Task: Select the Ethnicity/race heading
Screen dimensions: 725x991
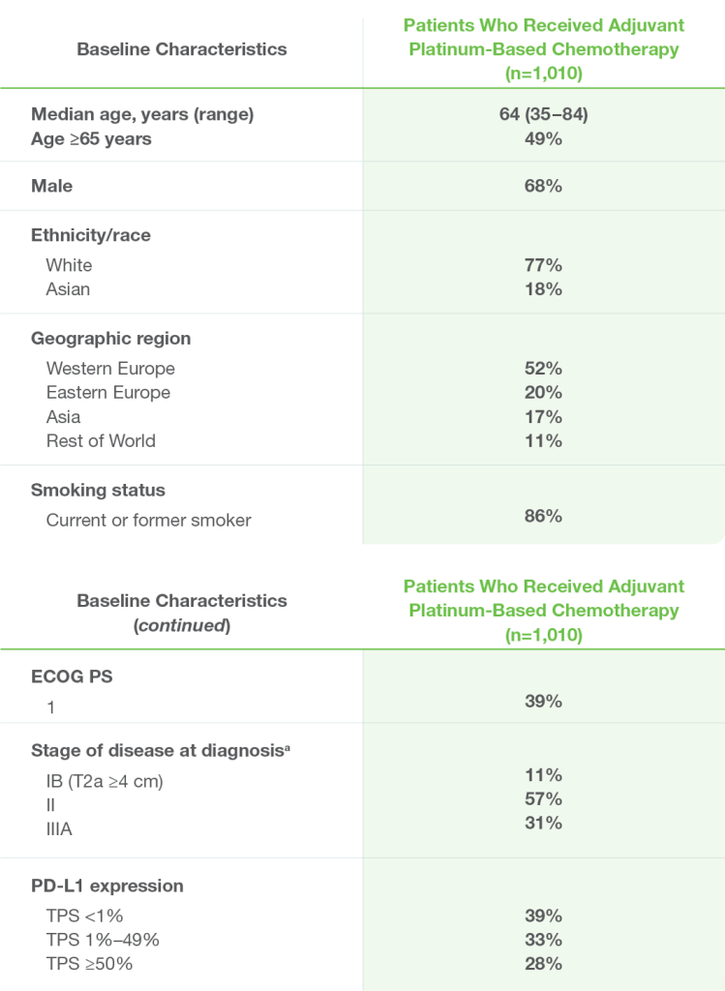Action: [91, 235]
